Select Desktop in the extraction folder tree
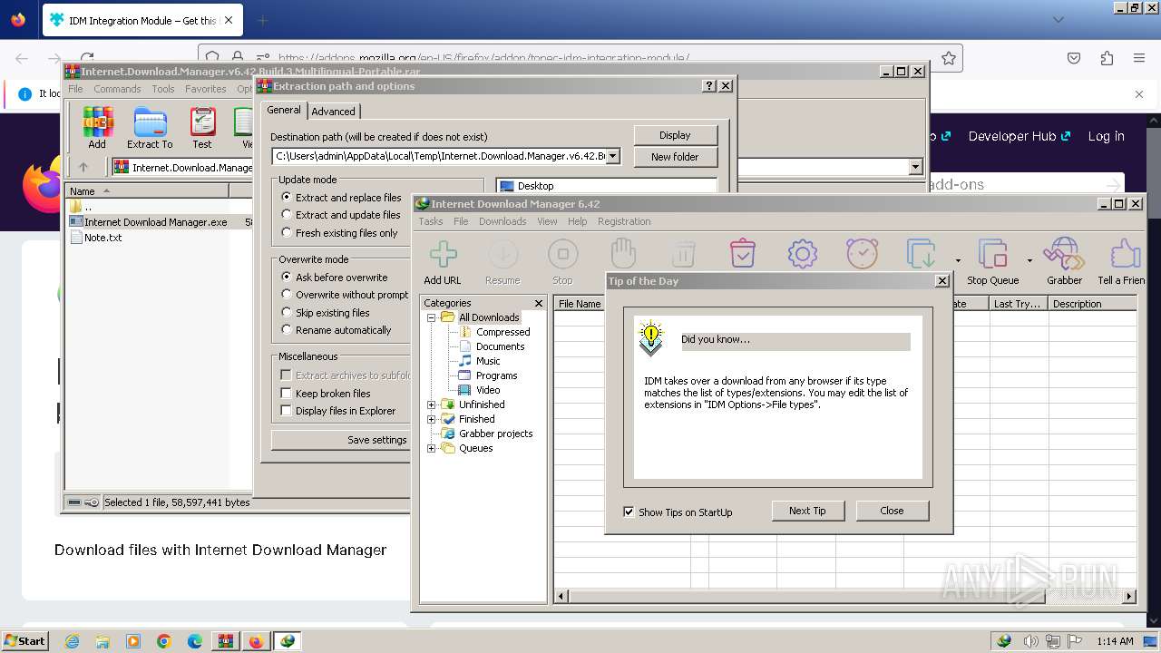The width and height of the screenshot is (1161, 653). (535, 186)
